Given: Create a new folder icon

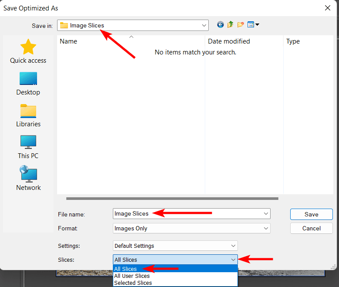Looking at the screenshot, I should click(241, 25).
